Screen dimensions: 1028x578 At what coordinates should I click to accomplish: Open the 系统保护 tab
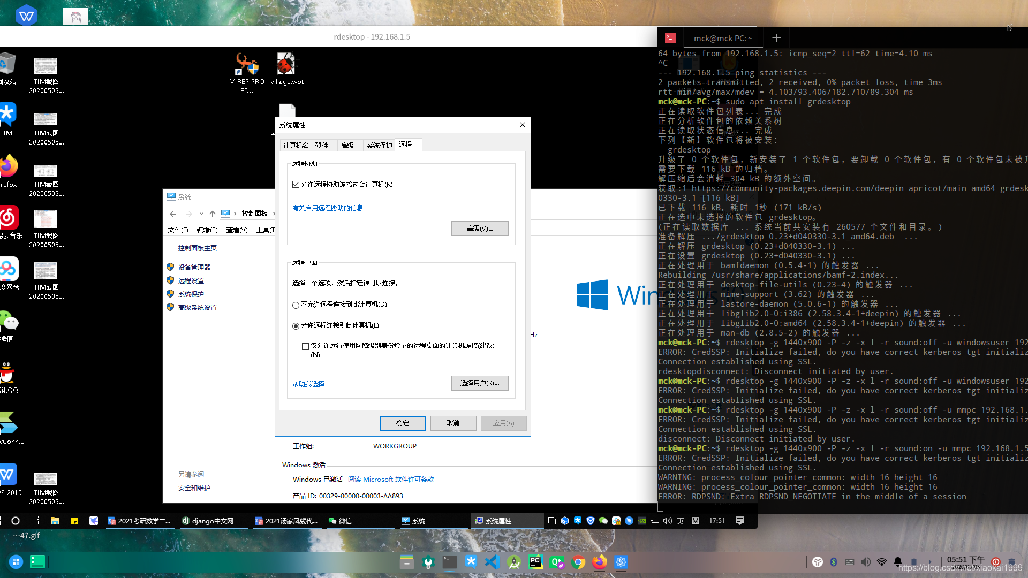click(379, 145)
